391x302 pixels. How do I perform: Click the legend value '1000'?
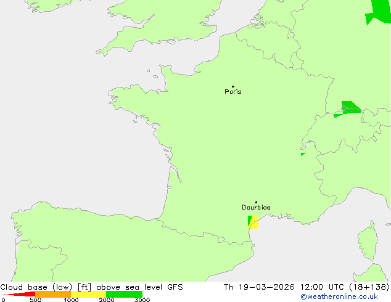point(71,300)
